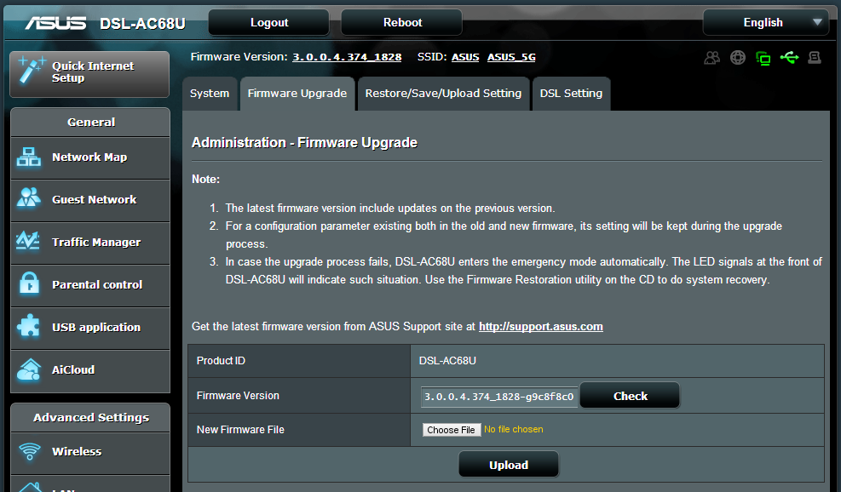Image resolution: width=841 pixels, height=492 pixels.
Task: Click the internet globe status icon
Action: point(738,57)
